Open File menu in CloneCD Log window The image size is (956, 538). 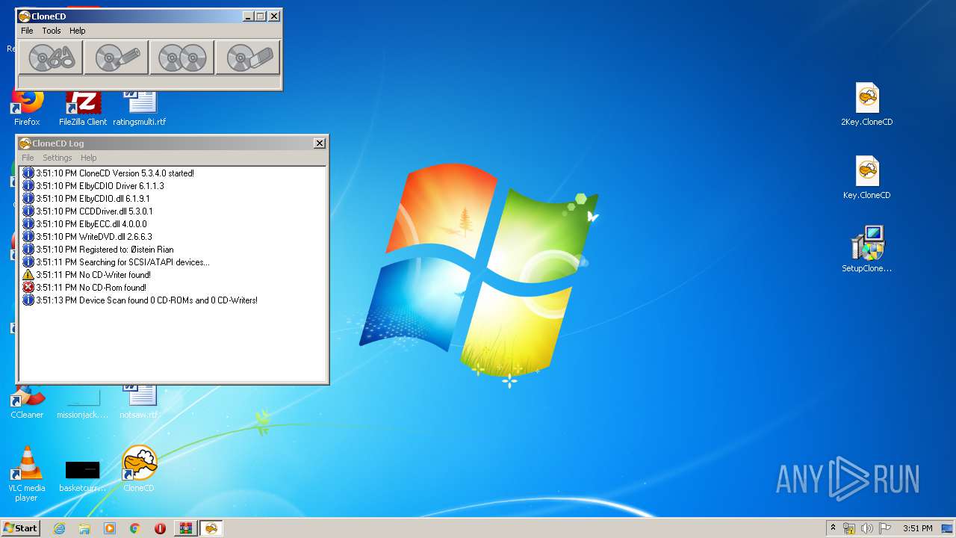pos(28,158)
